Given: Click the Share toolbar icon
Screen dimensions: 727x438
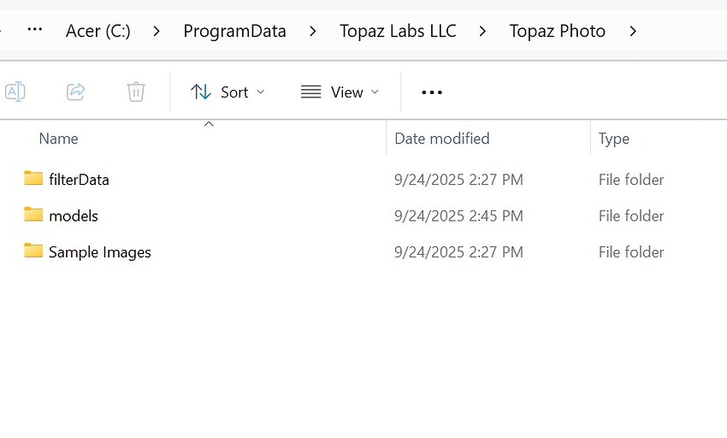Looking at the screenshot, I should pyautogui.click(x=76, y=92).
